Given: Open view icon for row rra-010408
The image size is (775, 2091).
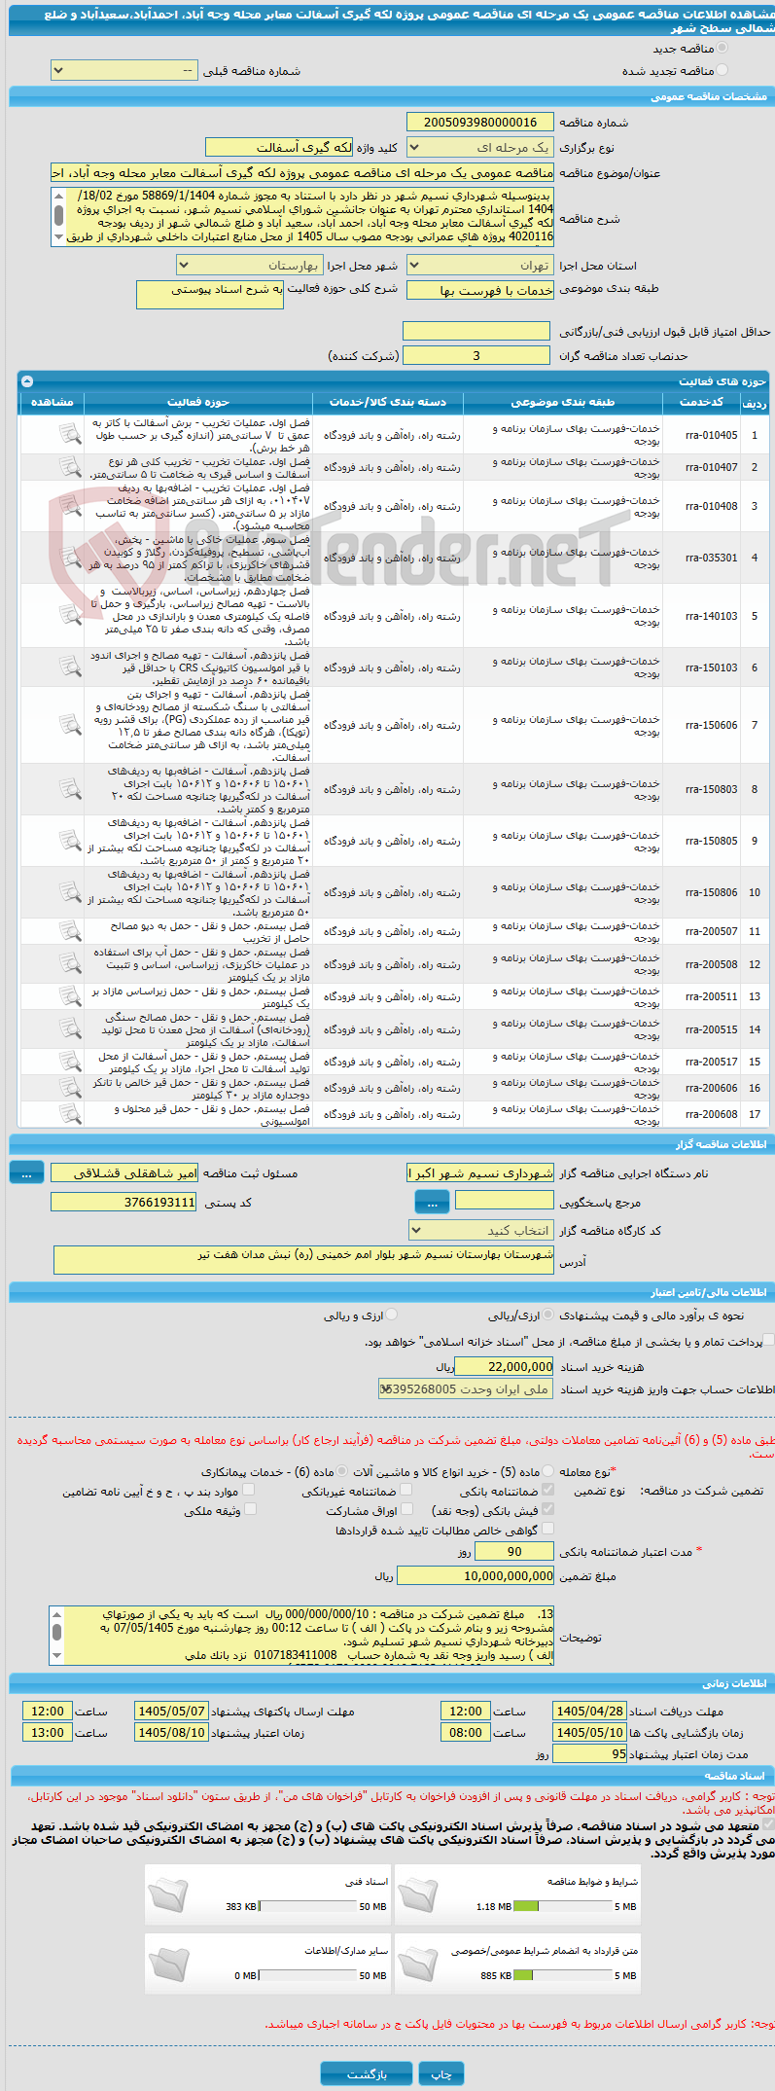Looking at the screenshot, I should [69, 506].
